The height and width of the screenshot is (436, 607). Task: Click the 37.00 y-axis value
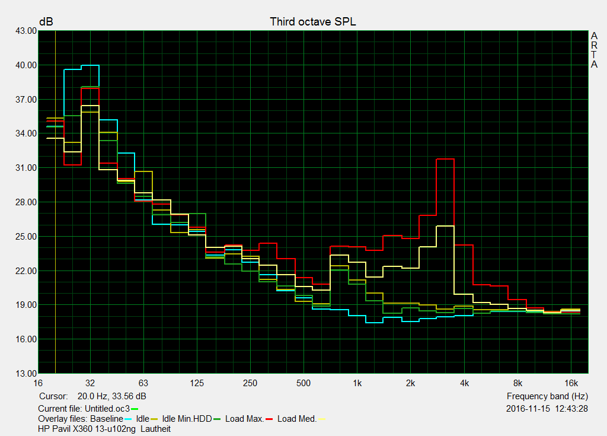click(x=26, y=100)
